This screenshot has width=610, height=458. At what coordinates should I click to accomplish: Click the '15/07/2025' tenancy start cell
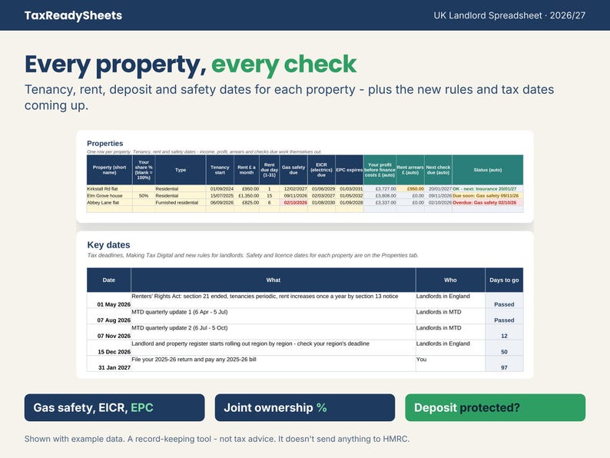point(220,196)
